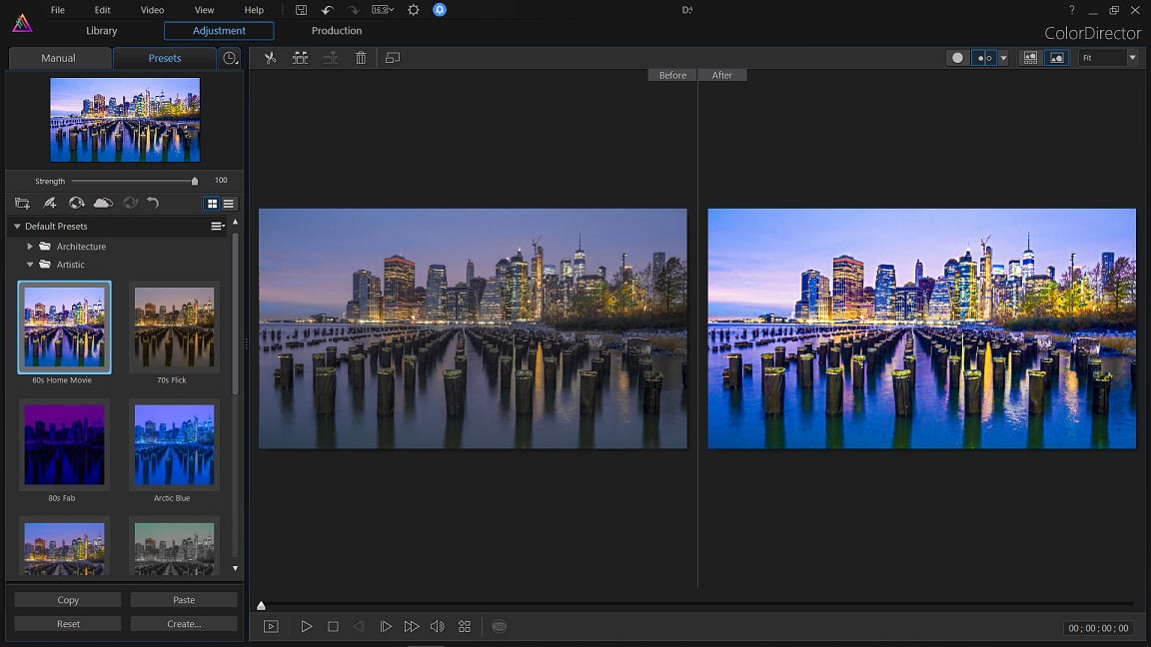Click the scissors split tool icon
This screenshot has width=1151, height=647.
270,58
